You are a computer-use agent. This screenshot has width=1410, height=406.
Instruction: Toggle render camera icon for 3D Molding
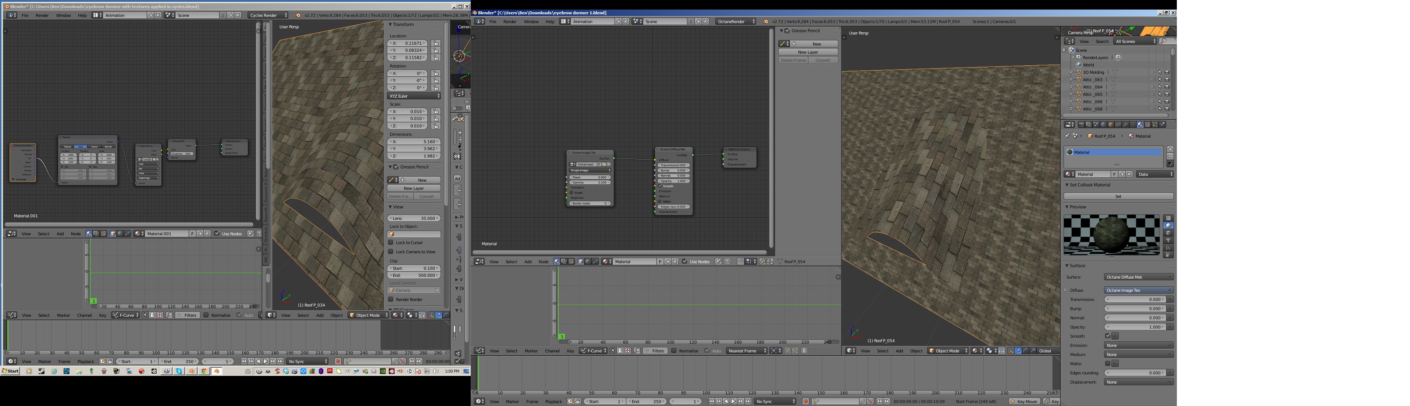pyautogui.click(x=1168, y=72)
